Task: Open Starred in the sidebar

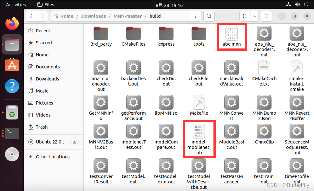Action: [x=54, y=43]
